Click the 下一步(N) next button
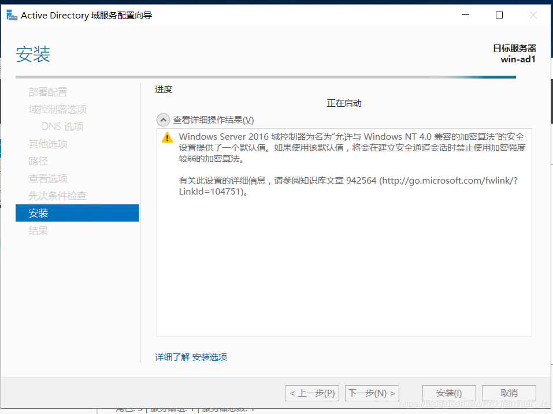 pos(372,393)
